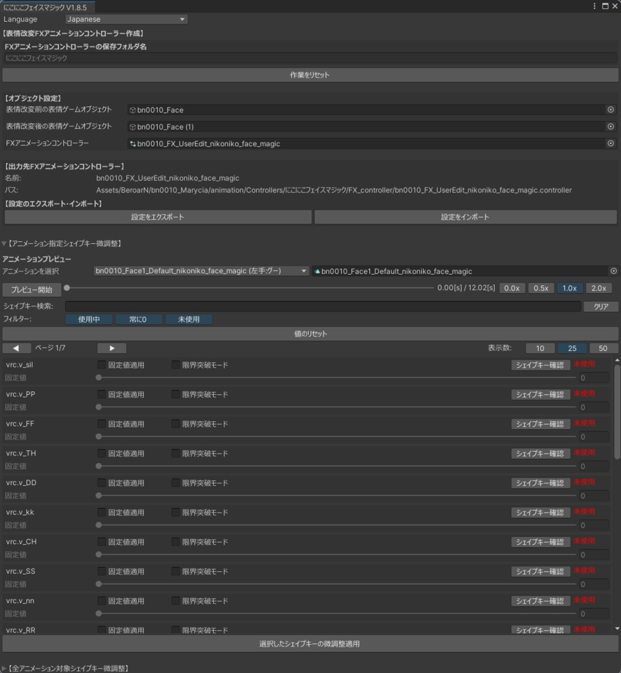The height and width of the screenshot is (673, 621).
Task: Click the シェイプキー検索 search field
Action: tap(323, 306)
